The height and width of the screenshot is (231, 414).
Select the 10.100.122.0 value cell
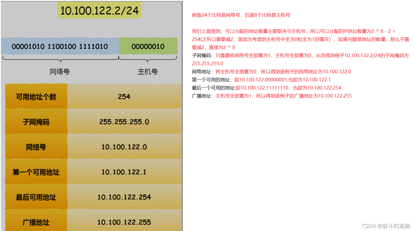pyautogui.click(x=124, y=147)
